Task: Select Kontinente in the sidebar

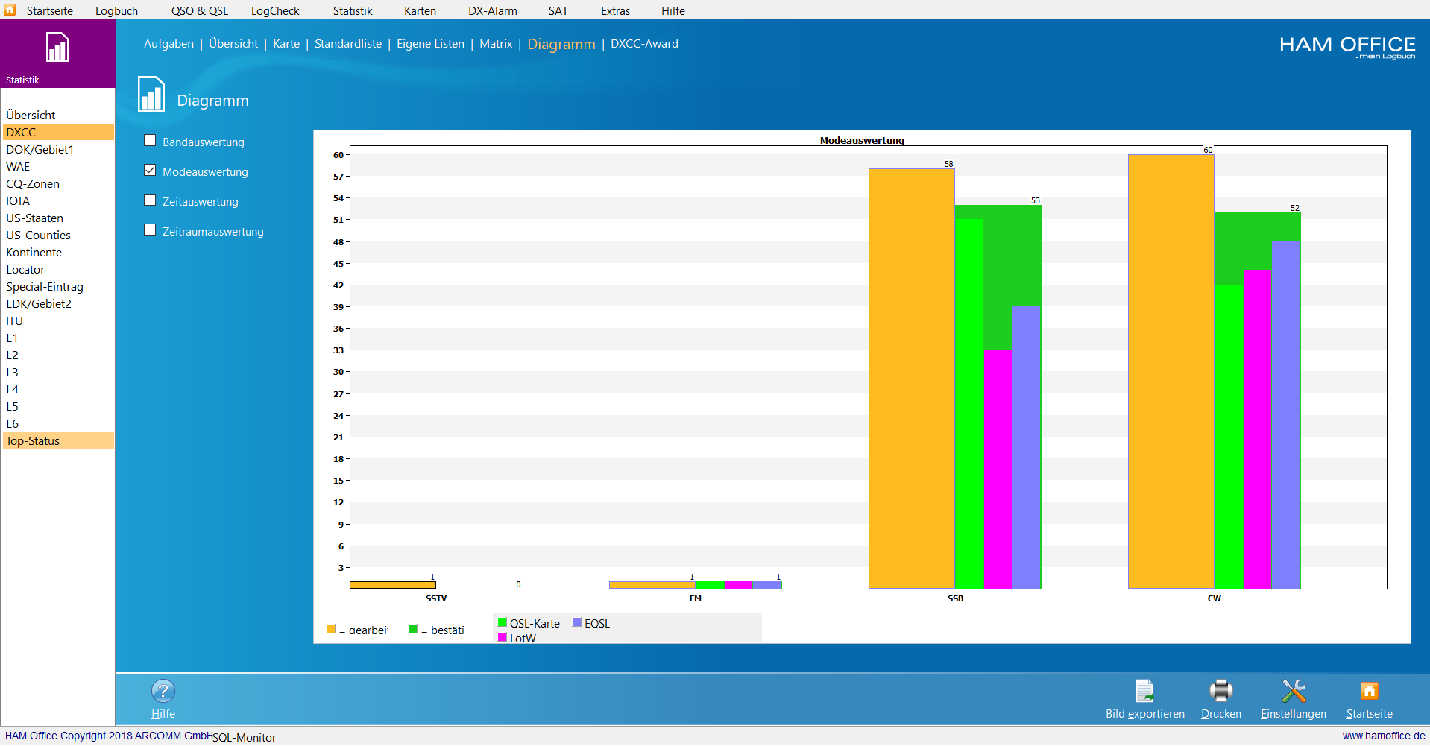Action: [x=58, y=252]
